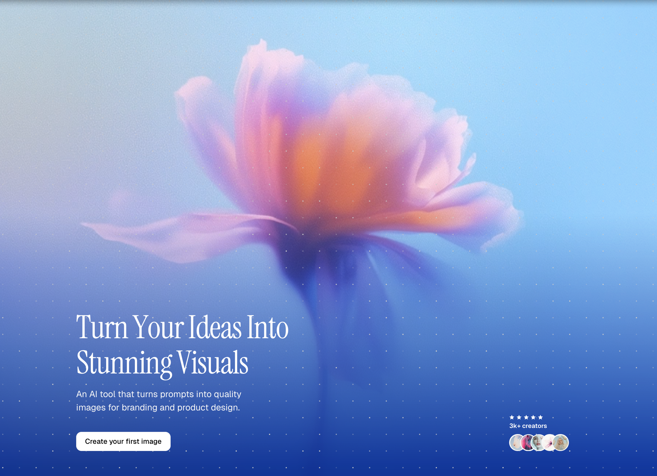Screen dimensions: 657x476
Task: Open the blonde curly-haired woman avatar
Action: [561, 443]
